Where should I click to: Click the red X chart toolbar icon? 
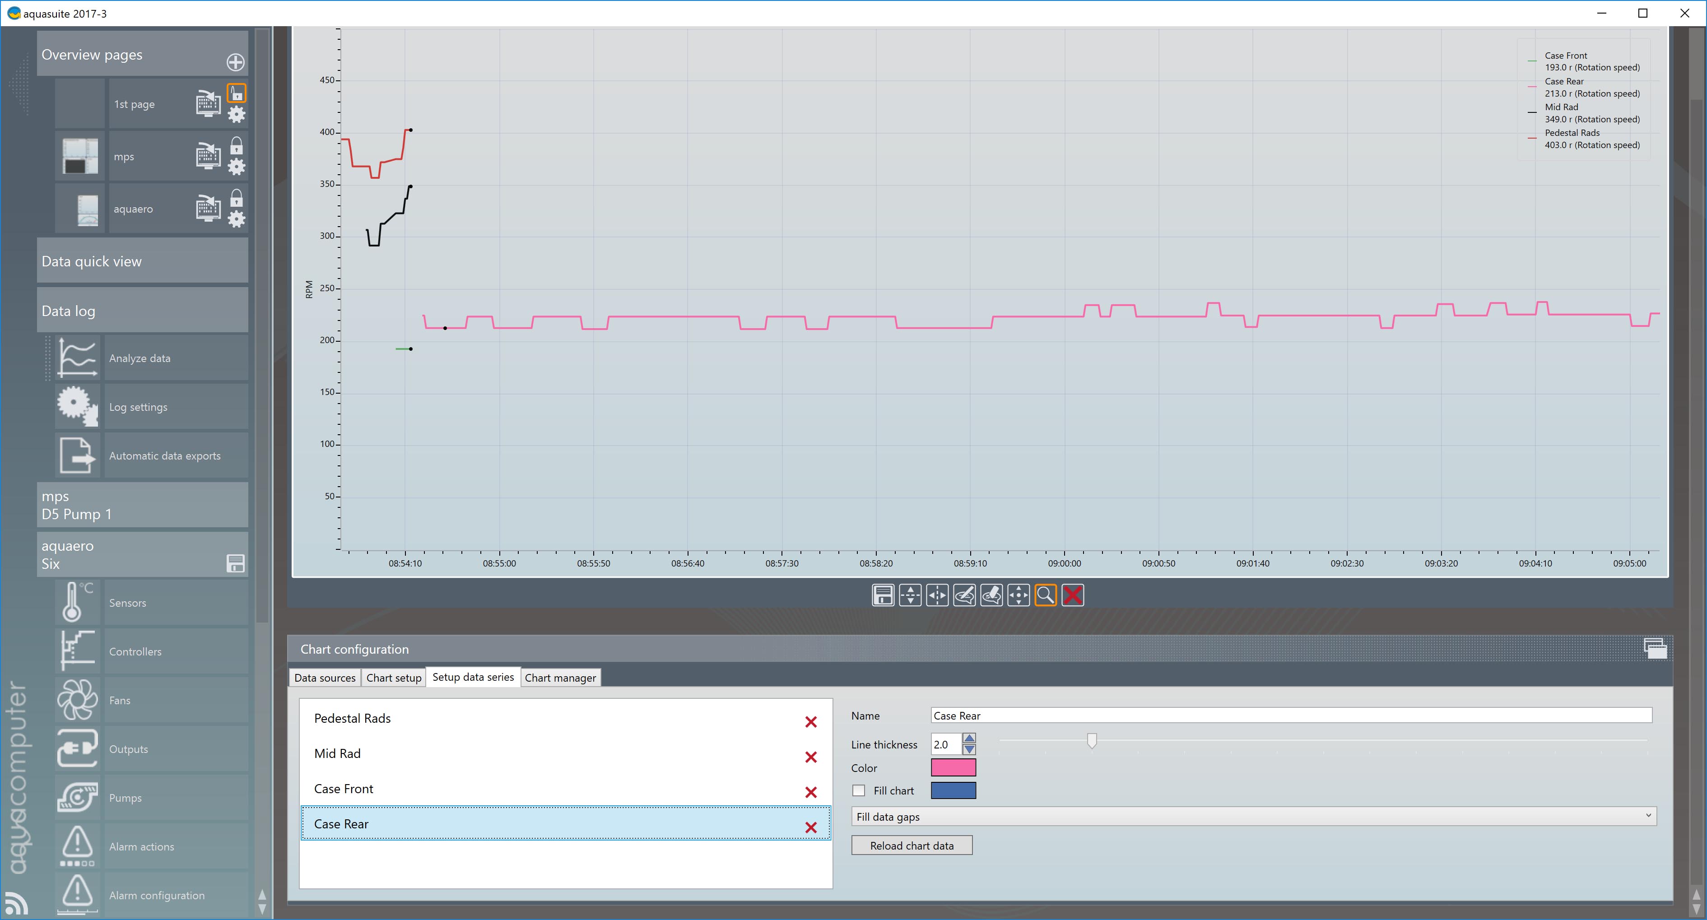pos(1072,595)
